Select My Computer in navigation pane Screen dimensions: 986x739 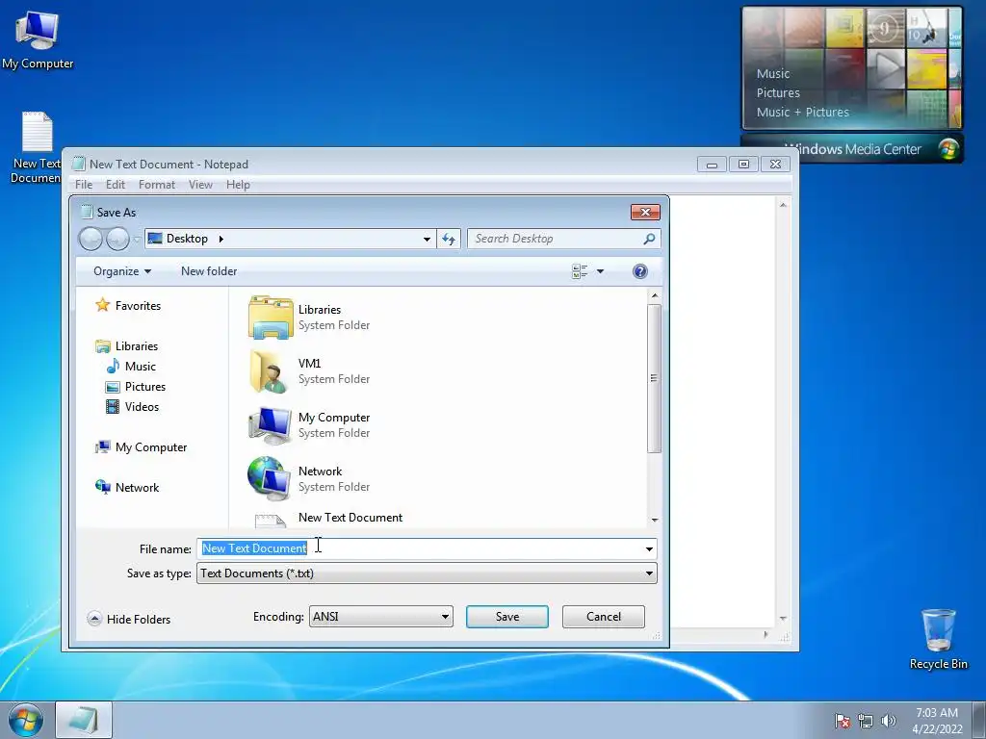click(141, 447)
